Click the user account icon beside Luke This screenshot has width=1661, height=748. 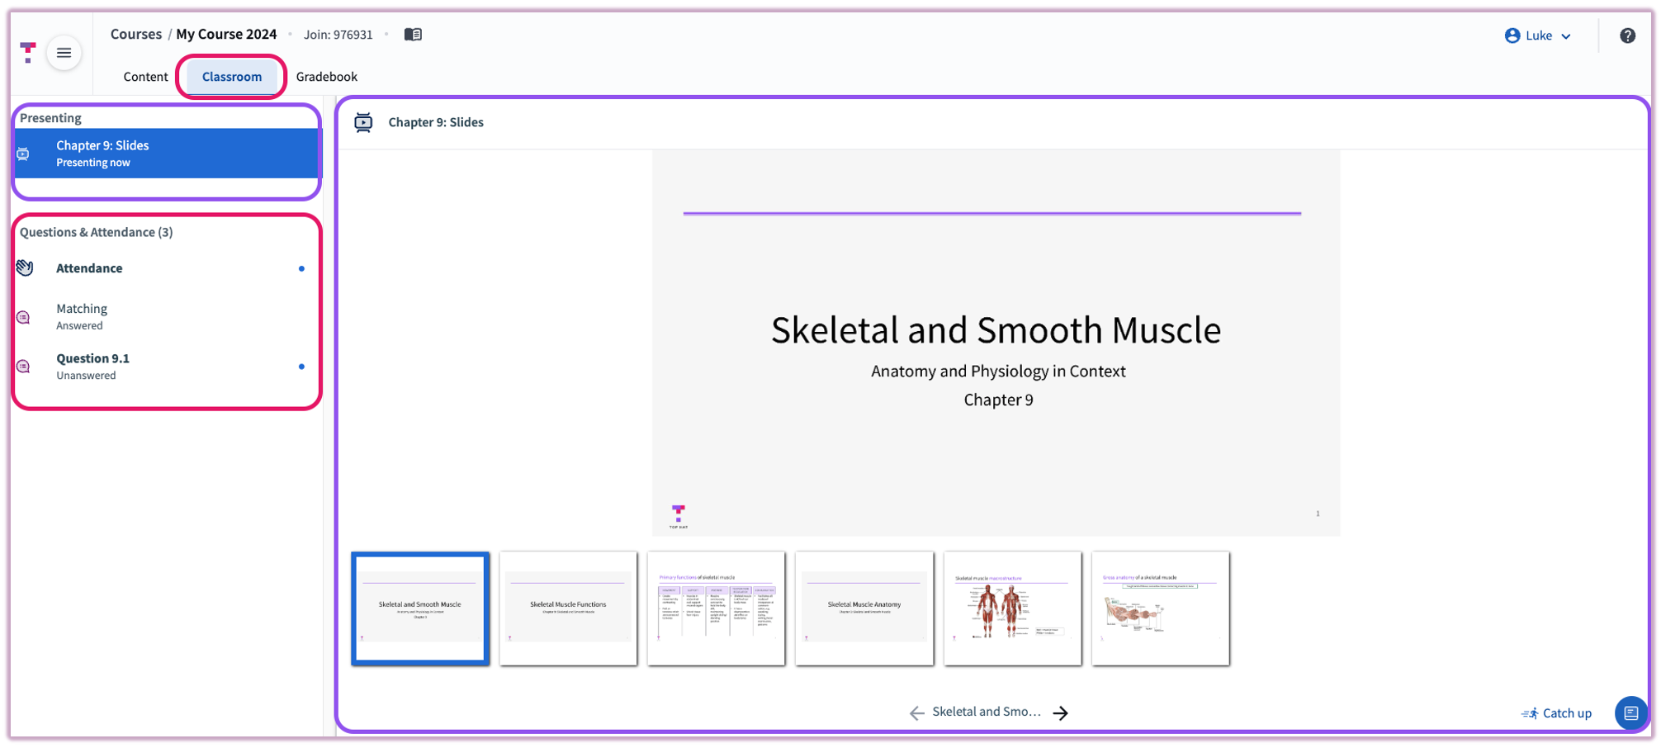(x=1512, y=35)
